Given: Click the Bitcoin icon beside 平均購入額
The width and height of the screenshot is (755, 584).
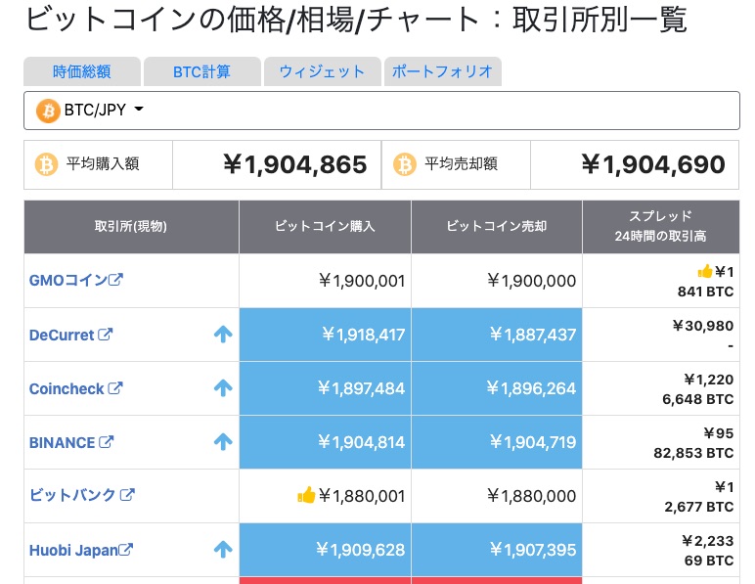Looking at the screenshot, I should click(46, 164).
